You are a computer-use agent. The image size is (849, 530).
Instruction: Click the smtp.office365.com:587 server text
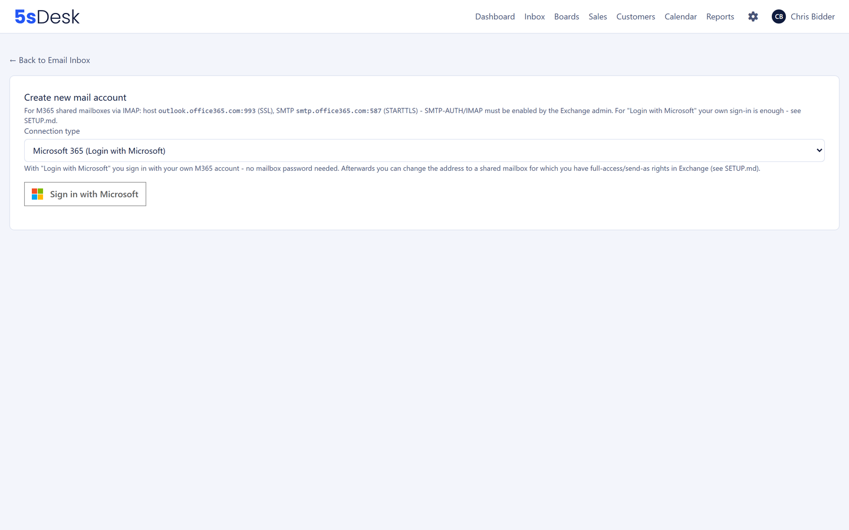tap(338, 111)
